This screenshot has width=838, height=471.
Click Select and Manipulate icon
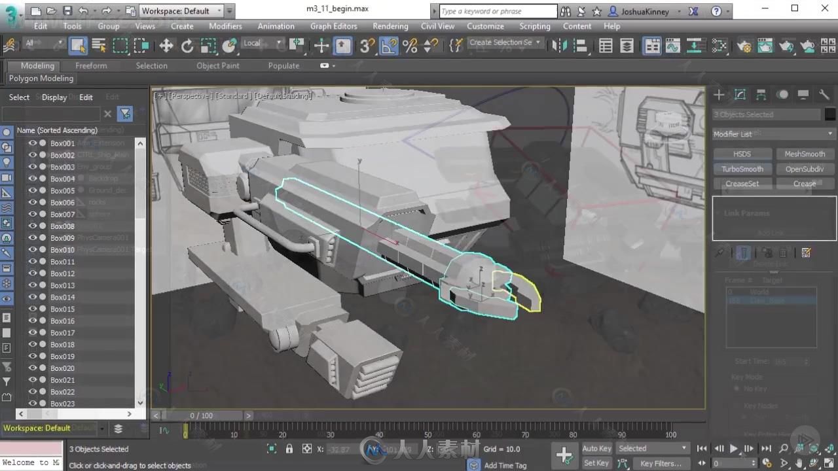[321, 45]
